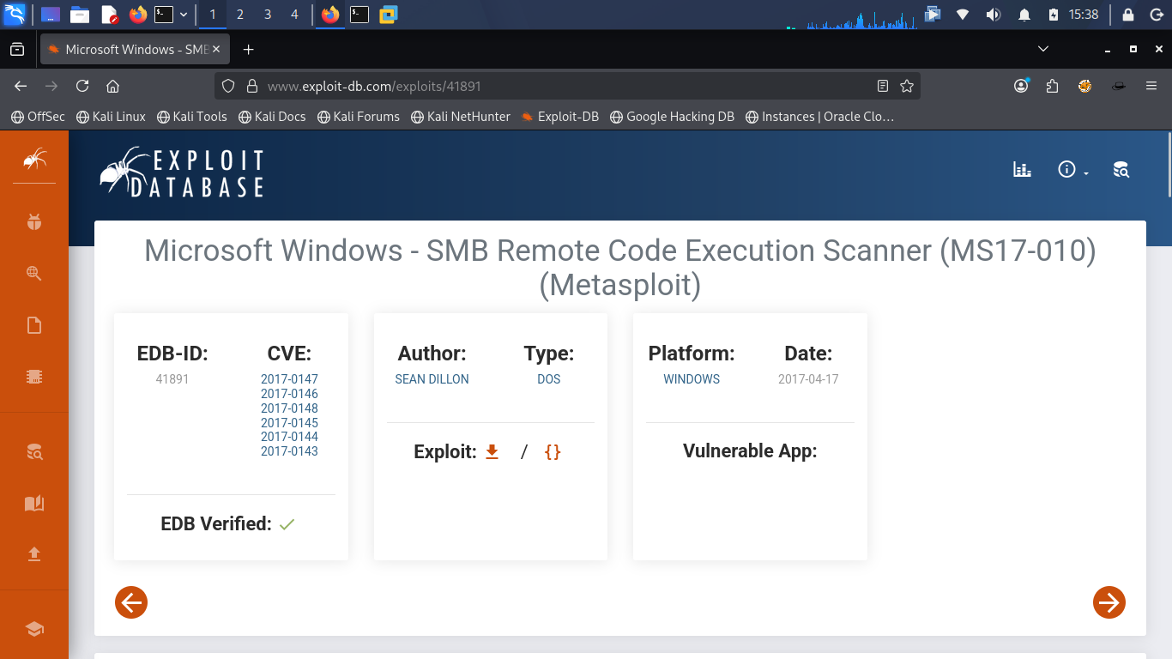1172x659 pixels.
Task: Open CVE link 2017-0145
Action: [289, 423]
